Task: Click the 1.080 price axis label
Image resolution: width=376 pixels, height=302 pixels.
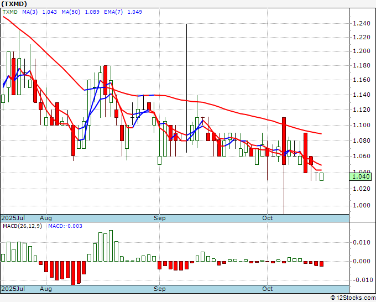Action: (x=362, y=140)
